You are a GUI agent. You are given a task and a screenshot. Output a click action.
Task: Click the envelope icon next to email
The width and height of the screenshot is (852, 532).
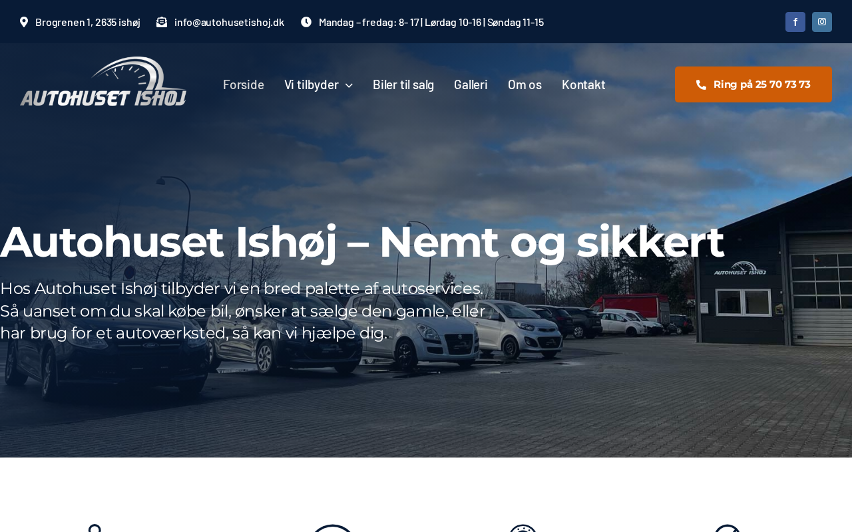162,22
